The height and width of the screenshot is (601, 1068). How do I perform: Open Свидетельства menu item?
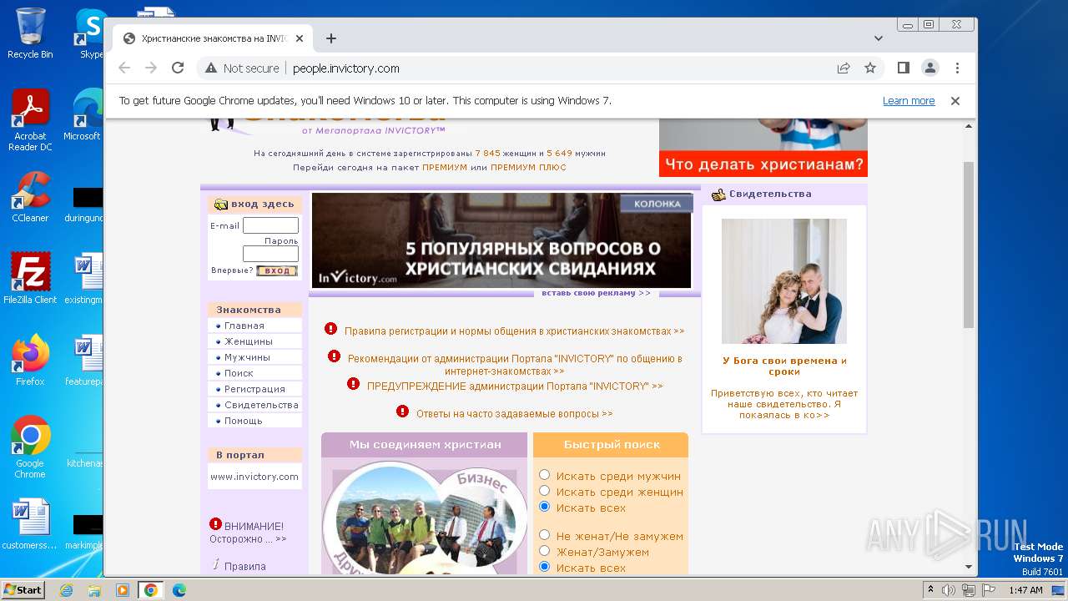tap(261, 405)
